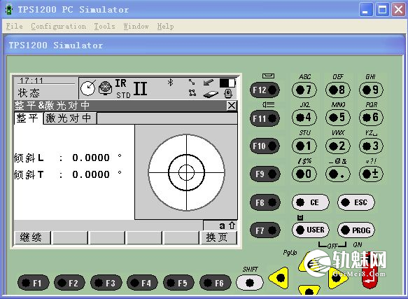Click the SHIFT key

coord(250,283)
